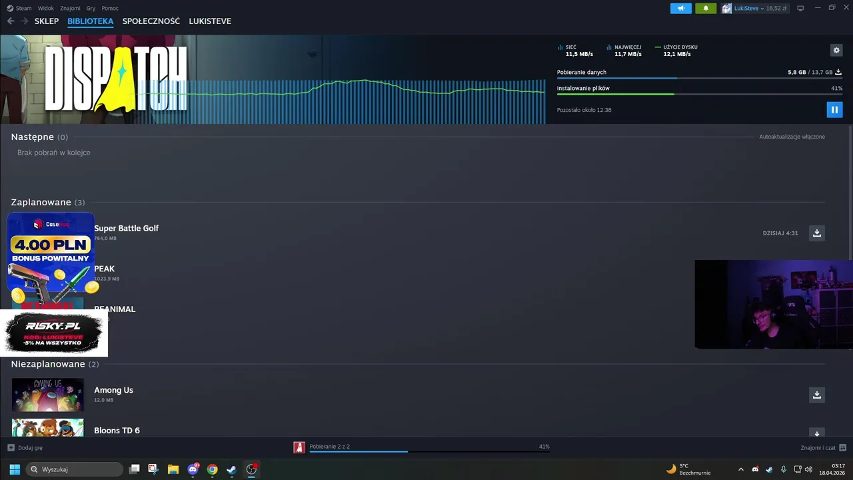
Task: Open Windows Start menu
Action: click(x=14, y=469)
